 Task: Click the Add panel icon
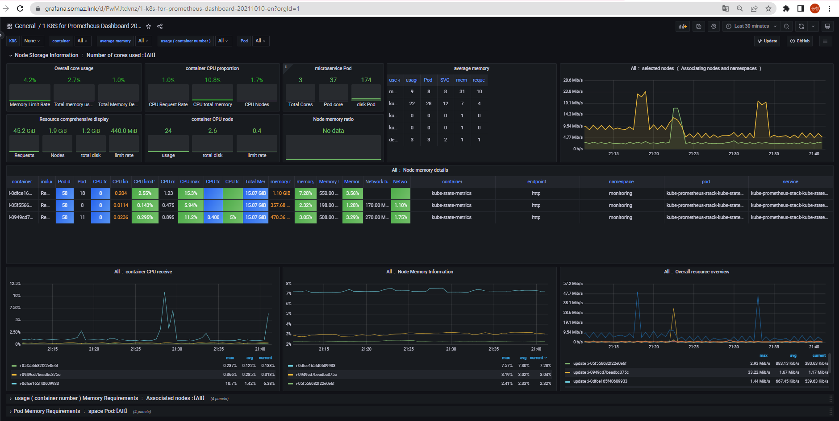(x=683, y=26)
